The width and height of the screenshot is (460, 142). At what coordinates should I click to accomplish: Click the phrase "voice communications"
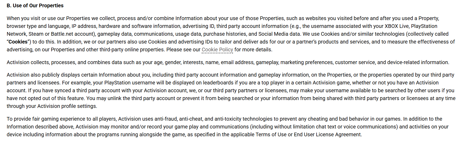(x=370, y=127)
